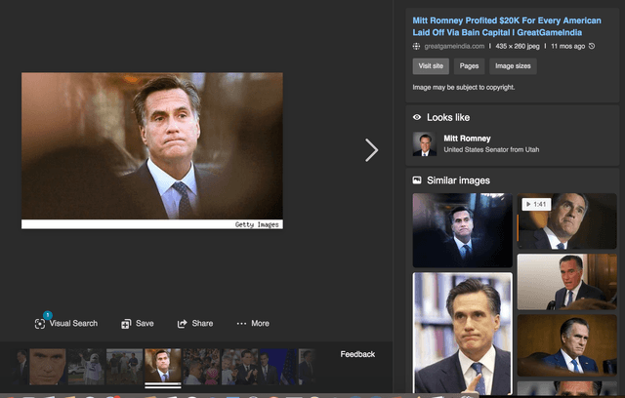Open the similar image of man at podium microphone

[x=566, y=282]
